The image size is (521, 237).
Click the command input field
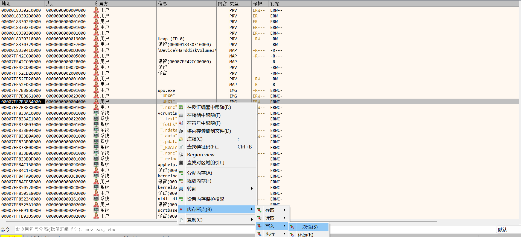click(x=255, y=230)
